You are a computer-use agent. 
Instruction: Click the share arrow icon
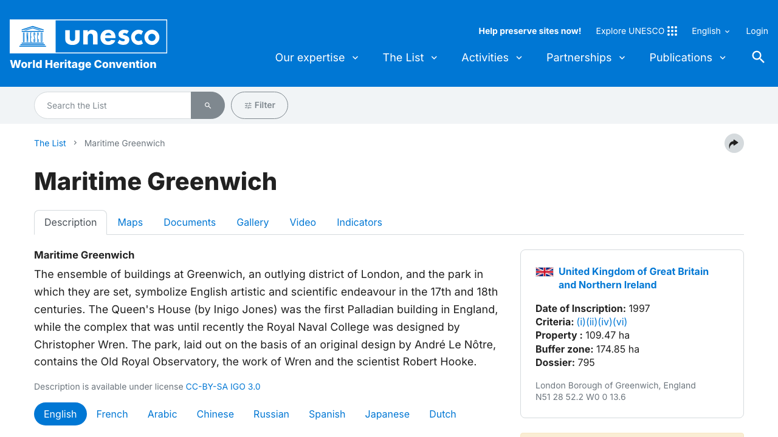[734, 143]
